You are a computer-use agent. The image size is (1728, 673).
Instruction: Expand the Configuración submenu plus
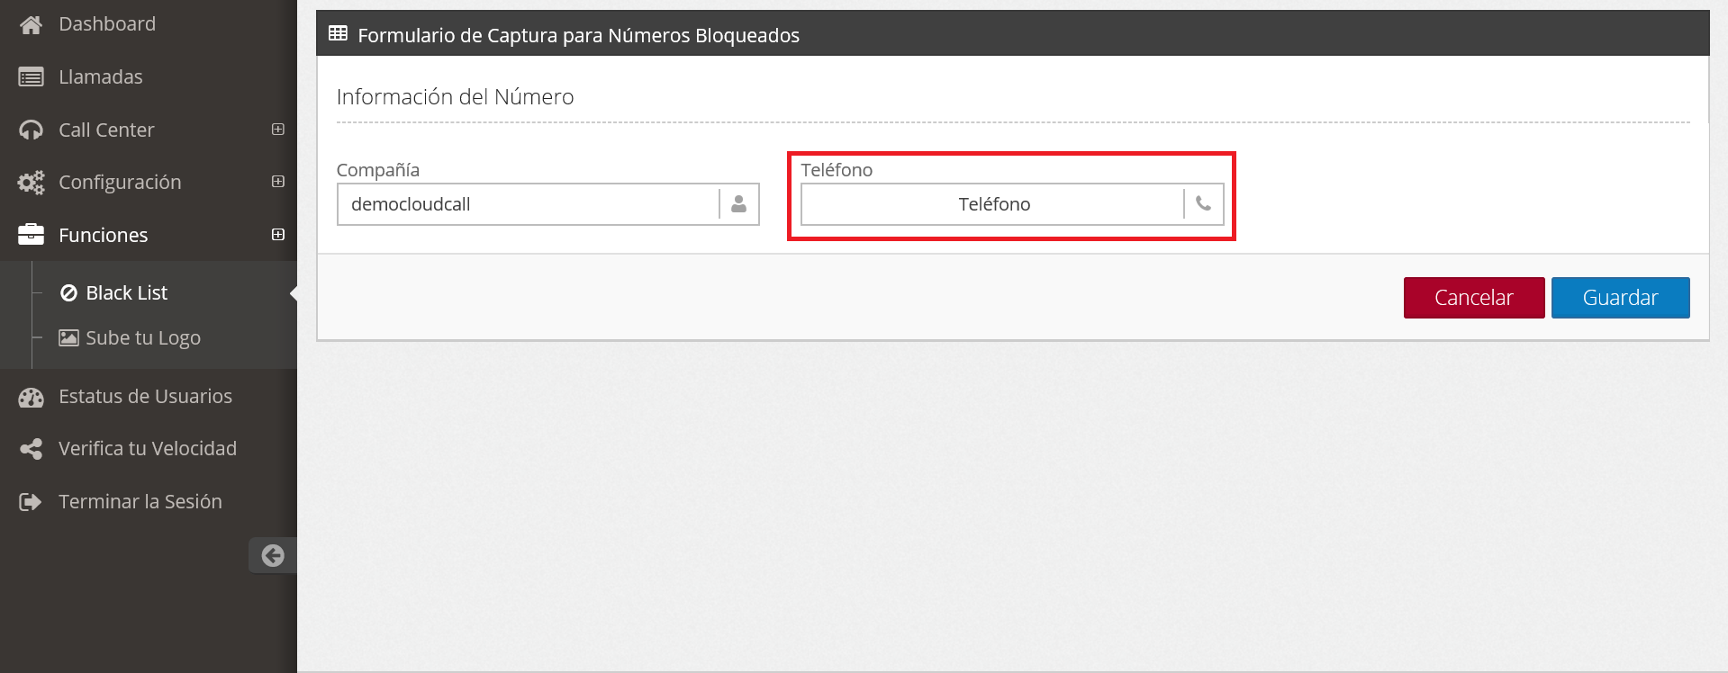pos(278,182)
